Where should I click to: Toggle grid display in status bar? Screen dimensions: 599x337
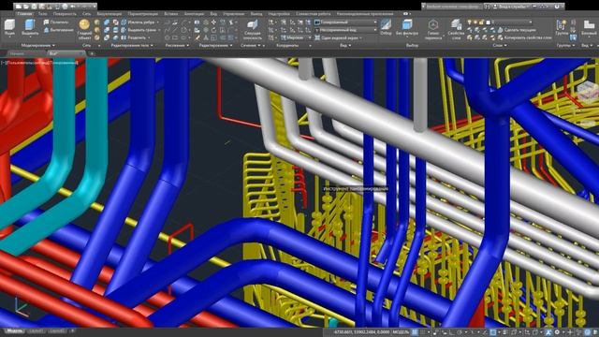click(416, 332)
